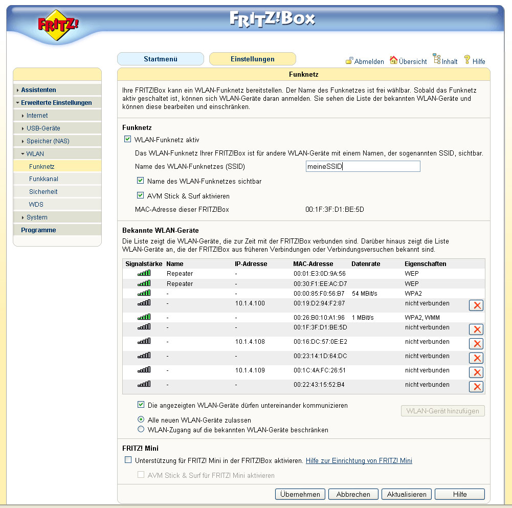Click the Abmelden lock icon

click(x=349, y=61)
